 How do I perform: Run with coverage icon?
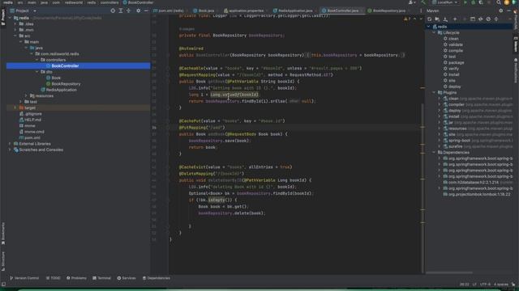coord(481,2)
